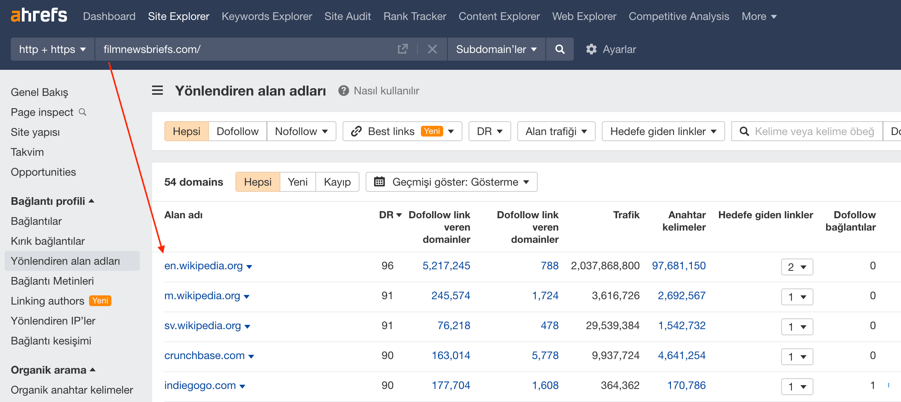Open Content Explorer

pyautogui.click(x=499, y=16)
